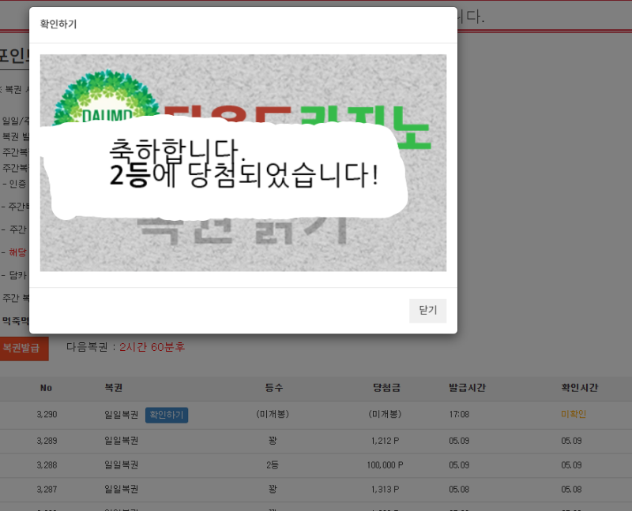Click the 1,313 P prize amount
632x511 pixels.
pyautogui.click(x=385, y=489)
